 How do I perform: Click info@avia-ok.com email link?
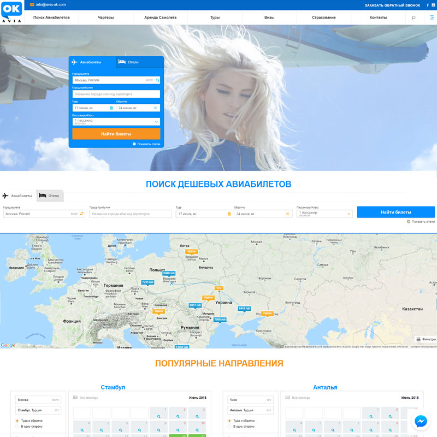(51, 5)
